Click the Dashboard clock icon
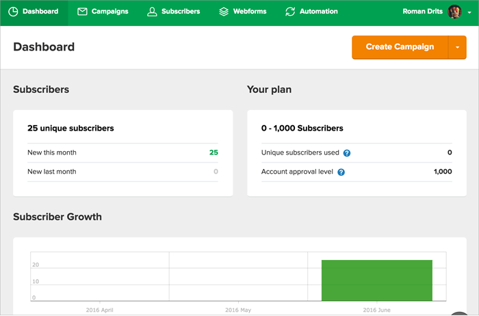This screenshot has width=479, height=316. [13, 12]
